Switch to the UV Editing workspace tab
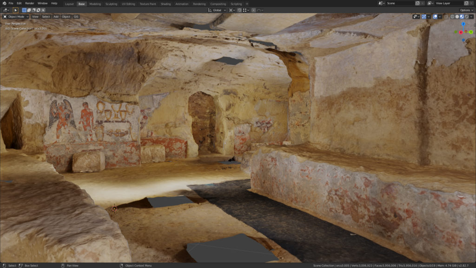This screenshot has width=476, height=268. click(x=128, y=4)
